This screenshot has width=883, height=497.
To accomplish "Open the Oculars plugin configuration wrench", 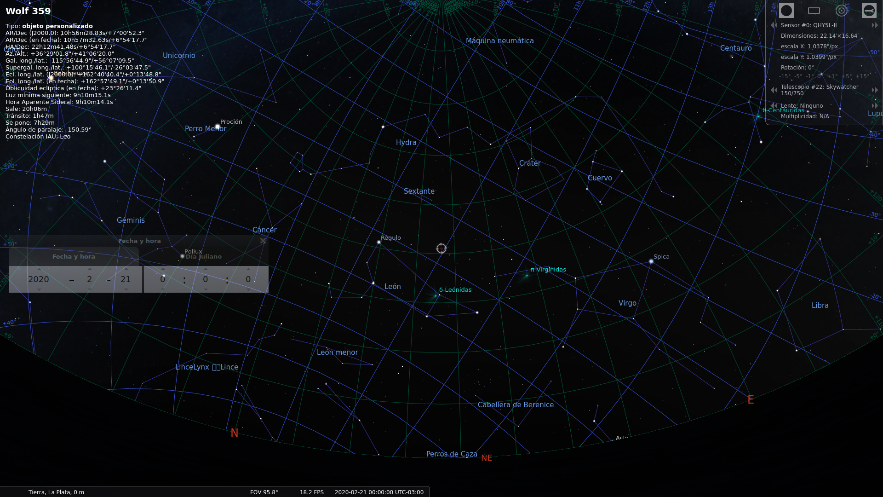I will tap(869, 11).
